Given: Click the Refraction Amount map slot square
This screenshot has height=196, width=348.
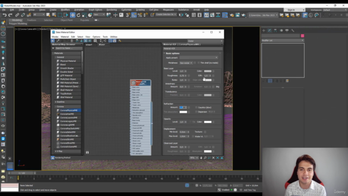Looking at the screenshot, I should click(189, 107).
